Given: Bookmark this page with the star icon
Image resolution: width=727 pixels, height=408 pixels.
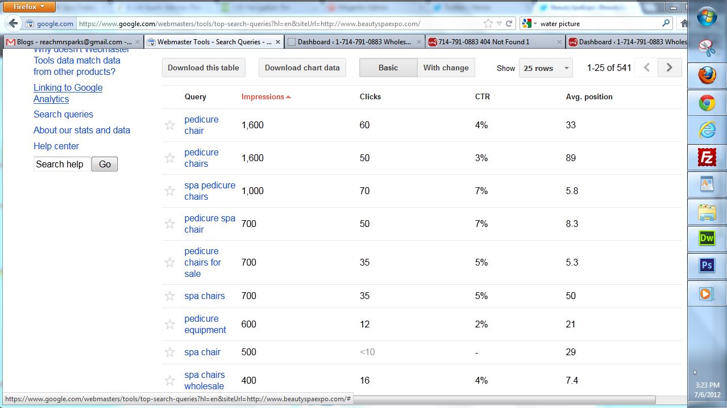Looking at the screenshot, I should coord(488,24).
